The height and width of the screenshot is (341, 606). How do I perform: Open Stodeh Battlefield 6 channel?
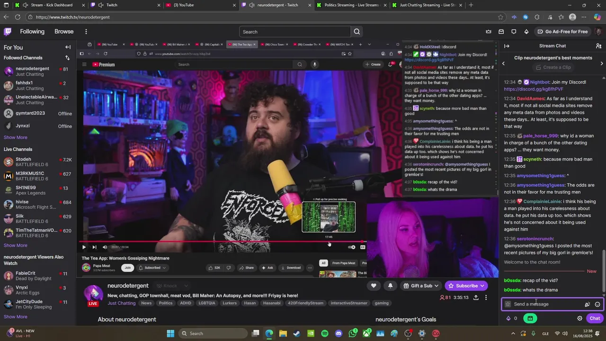coord(38,162)
